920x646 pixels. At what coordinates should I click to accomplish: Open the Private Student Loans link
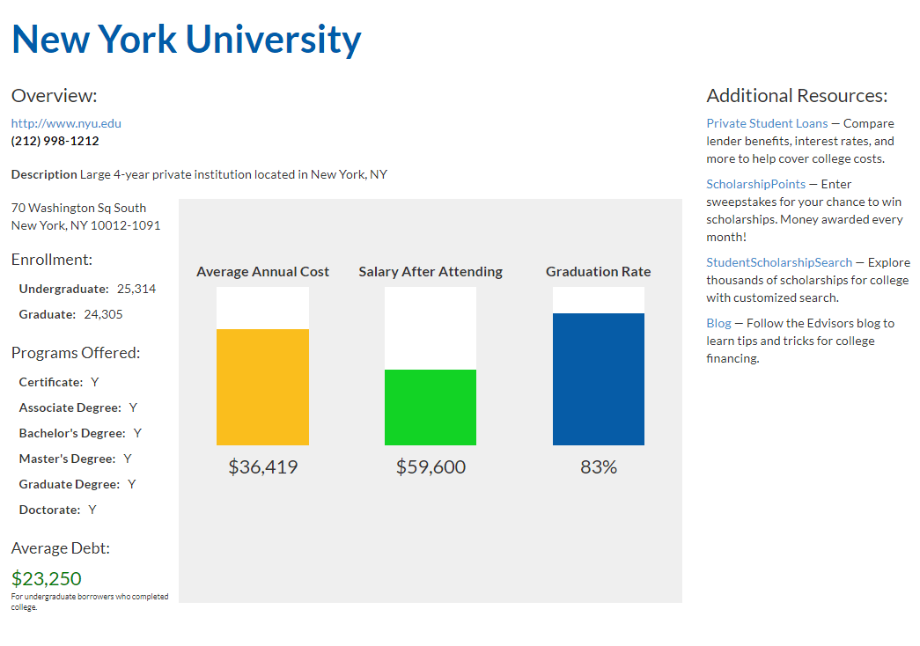[x=767, y=123]
